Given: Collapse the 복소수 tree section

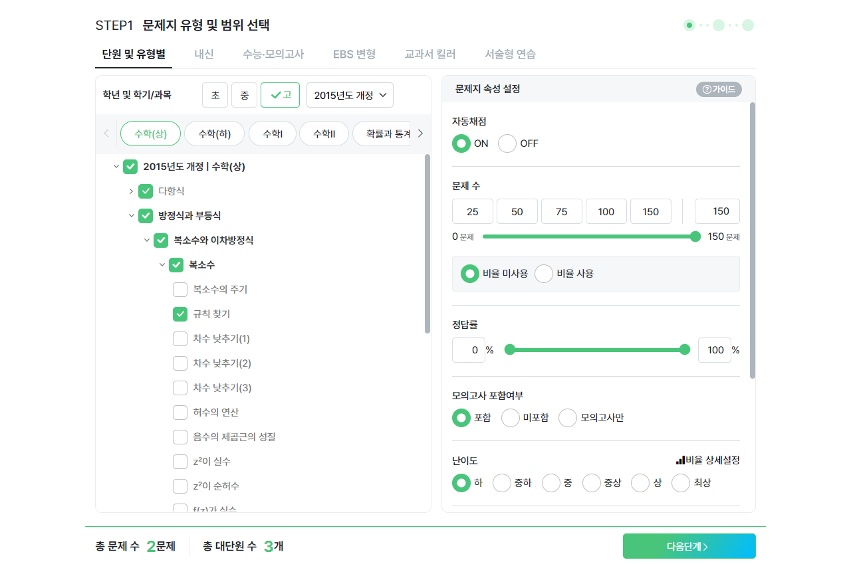Looking at the screenshot, I should pyautogui.click(x=162, y=265).
